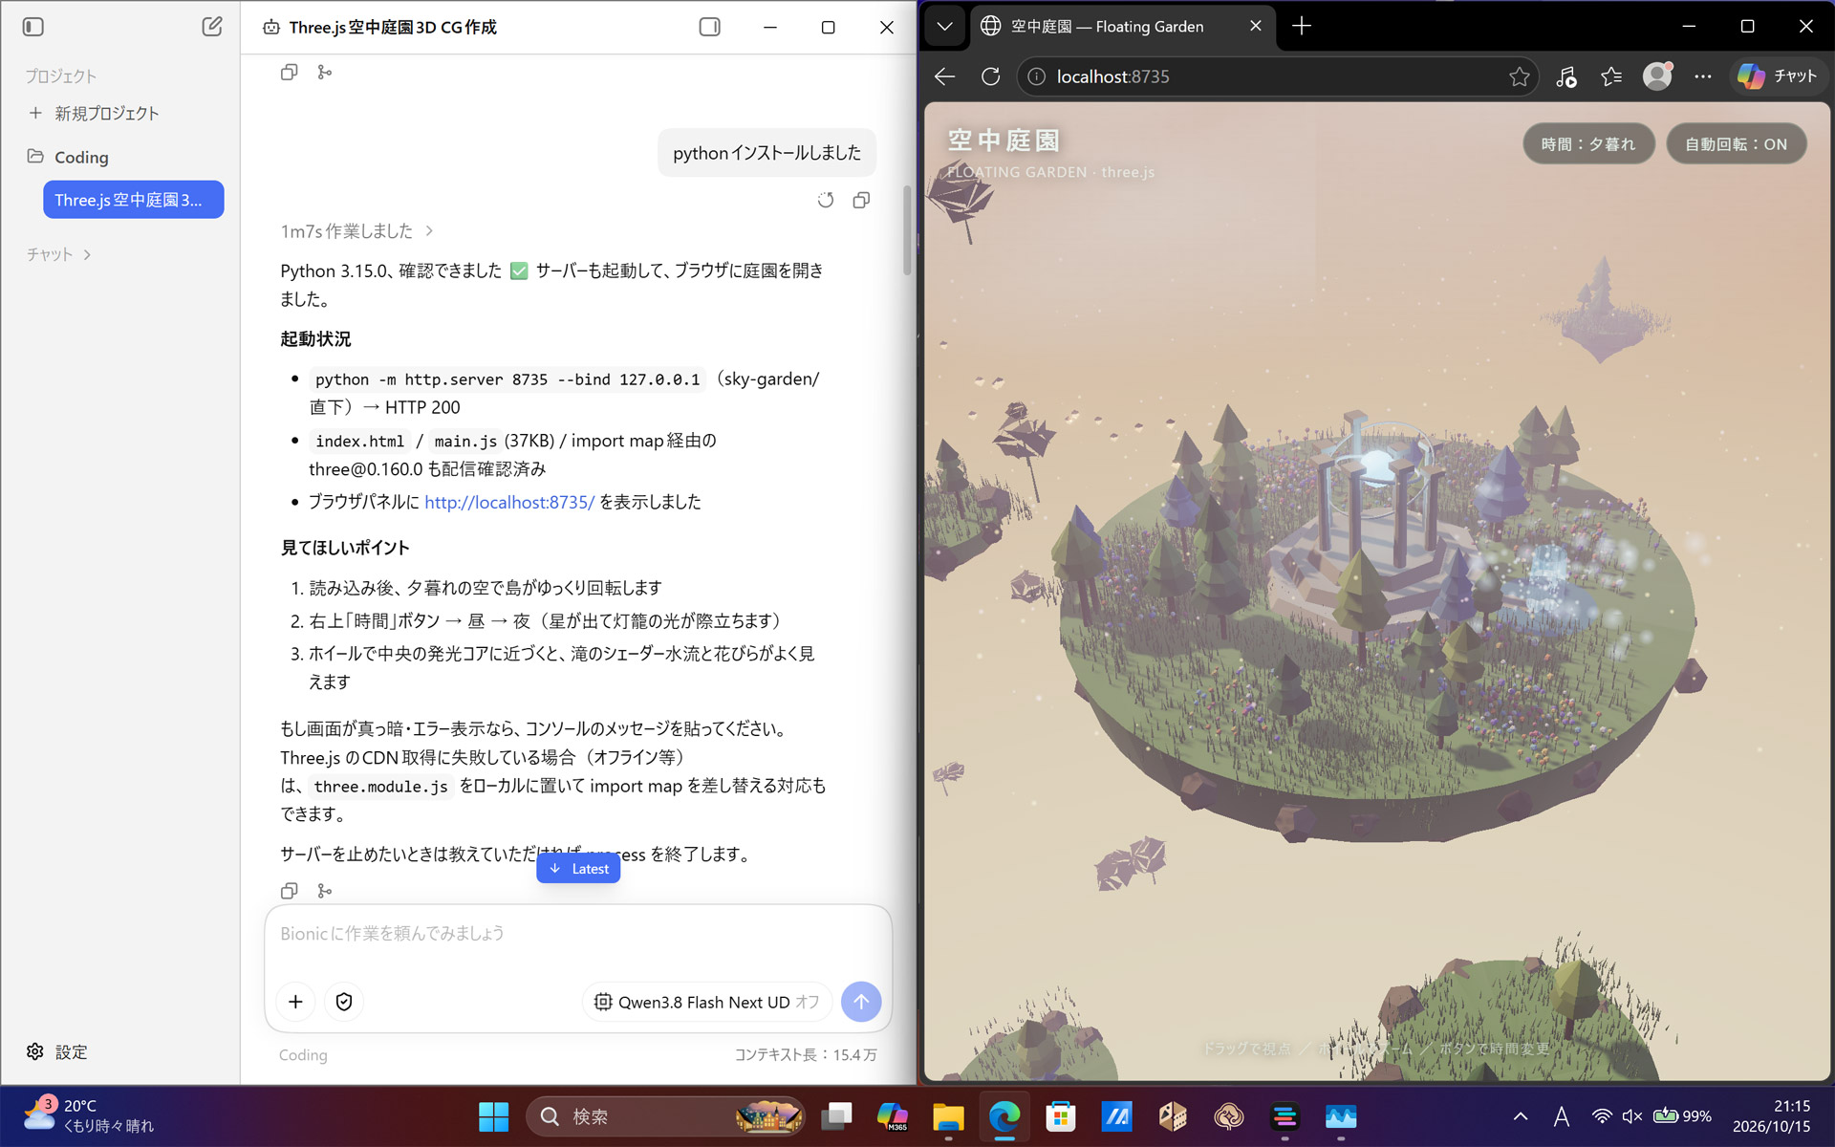
Task: Toggle right side panel in chat header
Action: 709,27
